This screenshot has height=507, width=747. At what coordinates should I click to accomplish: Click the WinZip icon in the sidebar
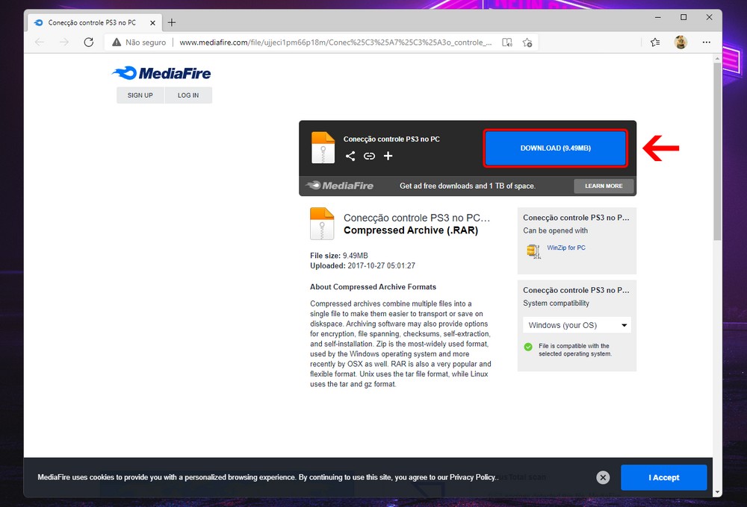click(533, 251)
